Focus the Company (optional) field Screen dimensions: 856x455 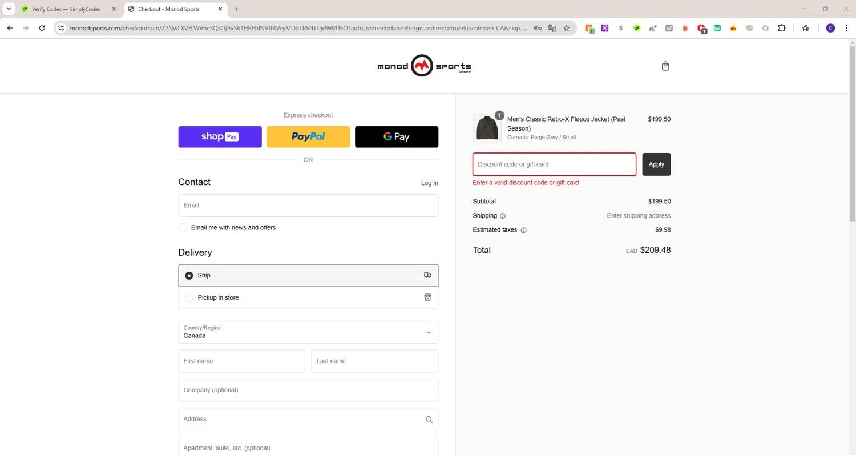[x=308, y=390]
